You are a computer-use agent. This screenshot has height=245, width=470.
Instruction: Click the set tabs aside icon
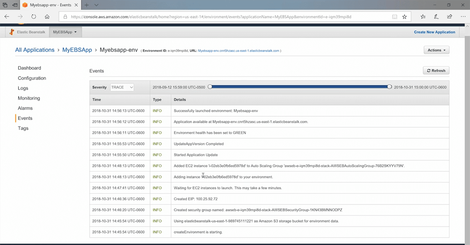(15, 5)
